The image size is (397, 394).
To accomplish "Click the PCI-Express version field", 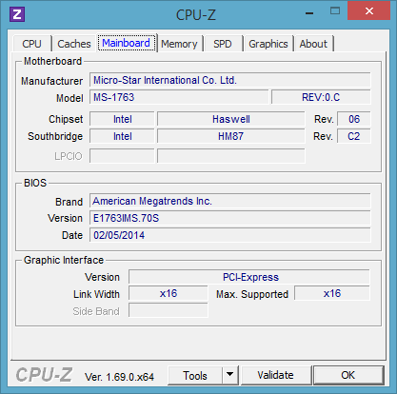I will tap(249, 277).
